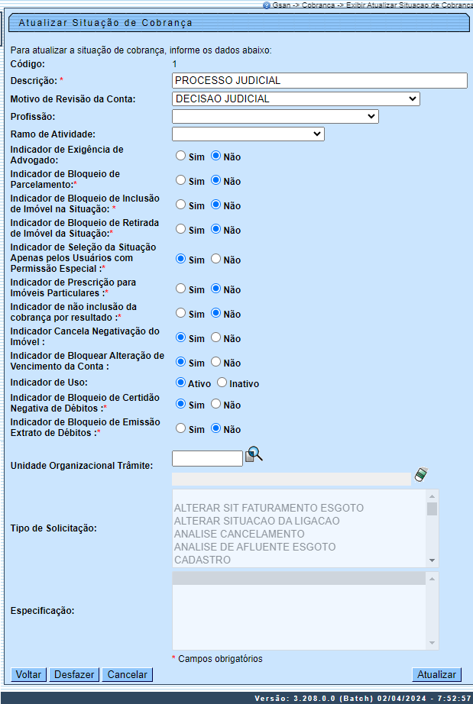This screenshot has width=473, height=704.
Task: Choose Não for Bloqueio de Certidão Negativa
Action: tap(216, 404)
